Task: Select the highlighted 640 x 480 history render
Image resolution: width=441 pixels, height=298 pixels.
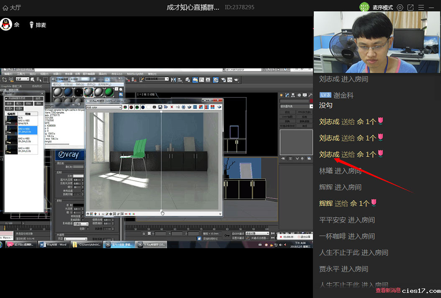Action: (x=27, y=130)
